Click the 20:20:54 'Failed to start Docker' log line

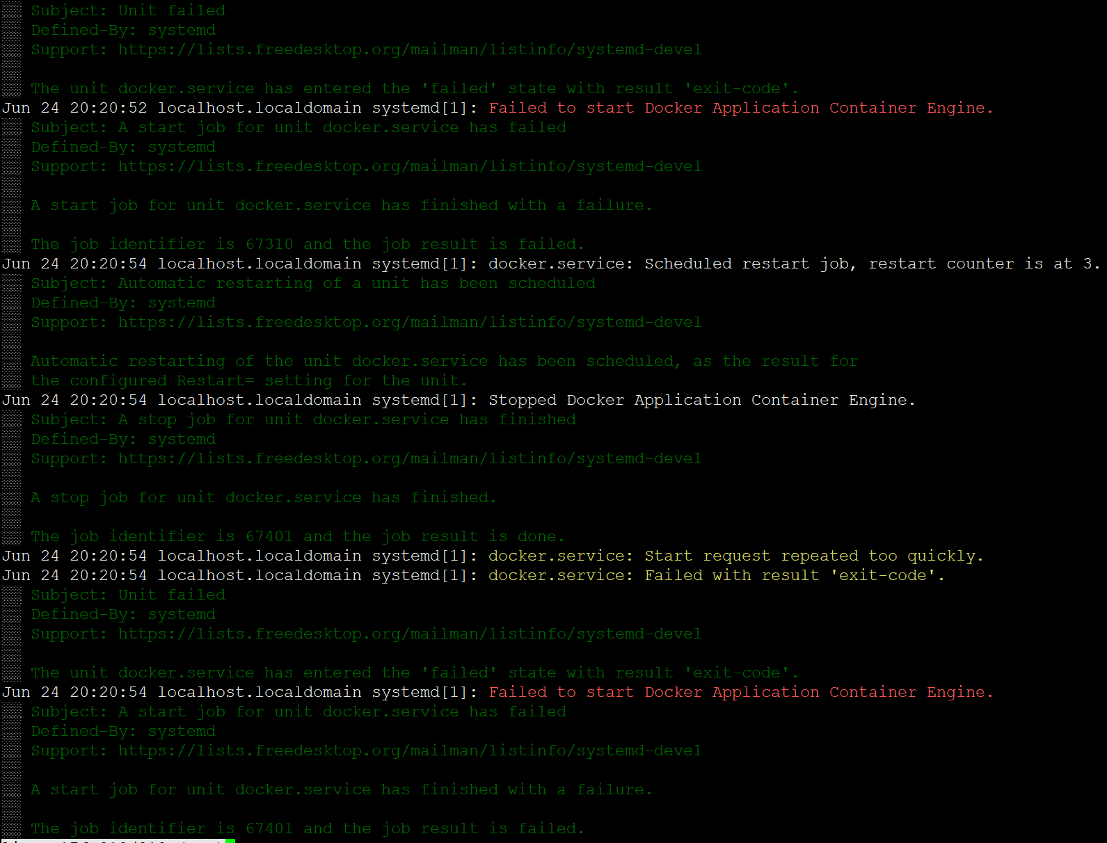pyautogui.click(x=497, y=692)
